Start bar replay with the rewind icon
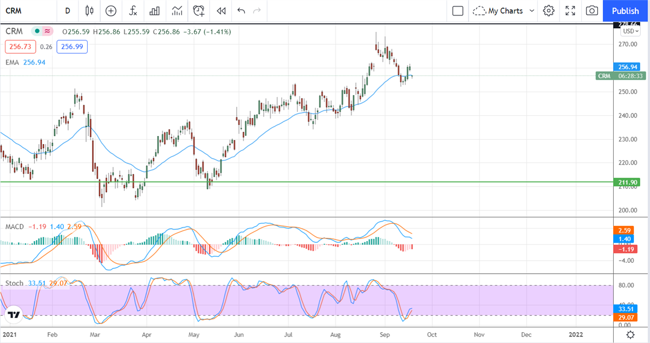The height and width of the screenshot is (343, 650). [220, 11]
